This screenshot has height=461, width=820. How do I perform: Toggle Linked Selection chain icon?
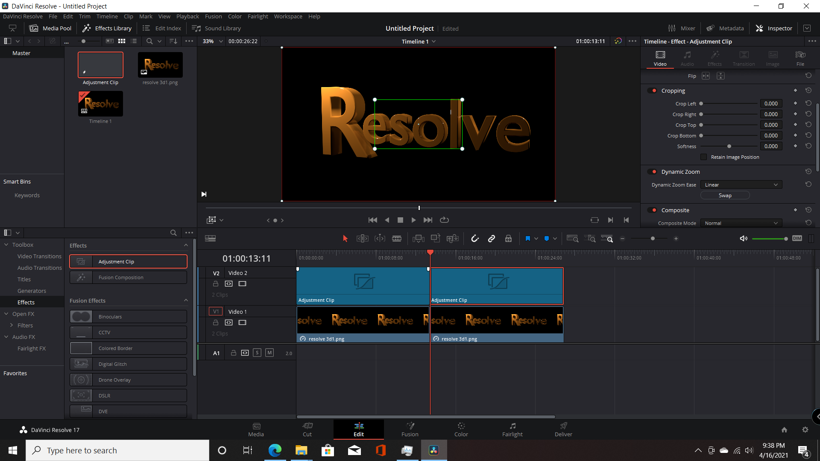click(492, 239)
